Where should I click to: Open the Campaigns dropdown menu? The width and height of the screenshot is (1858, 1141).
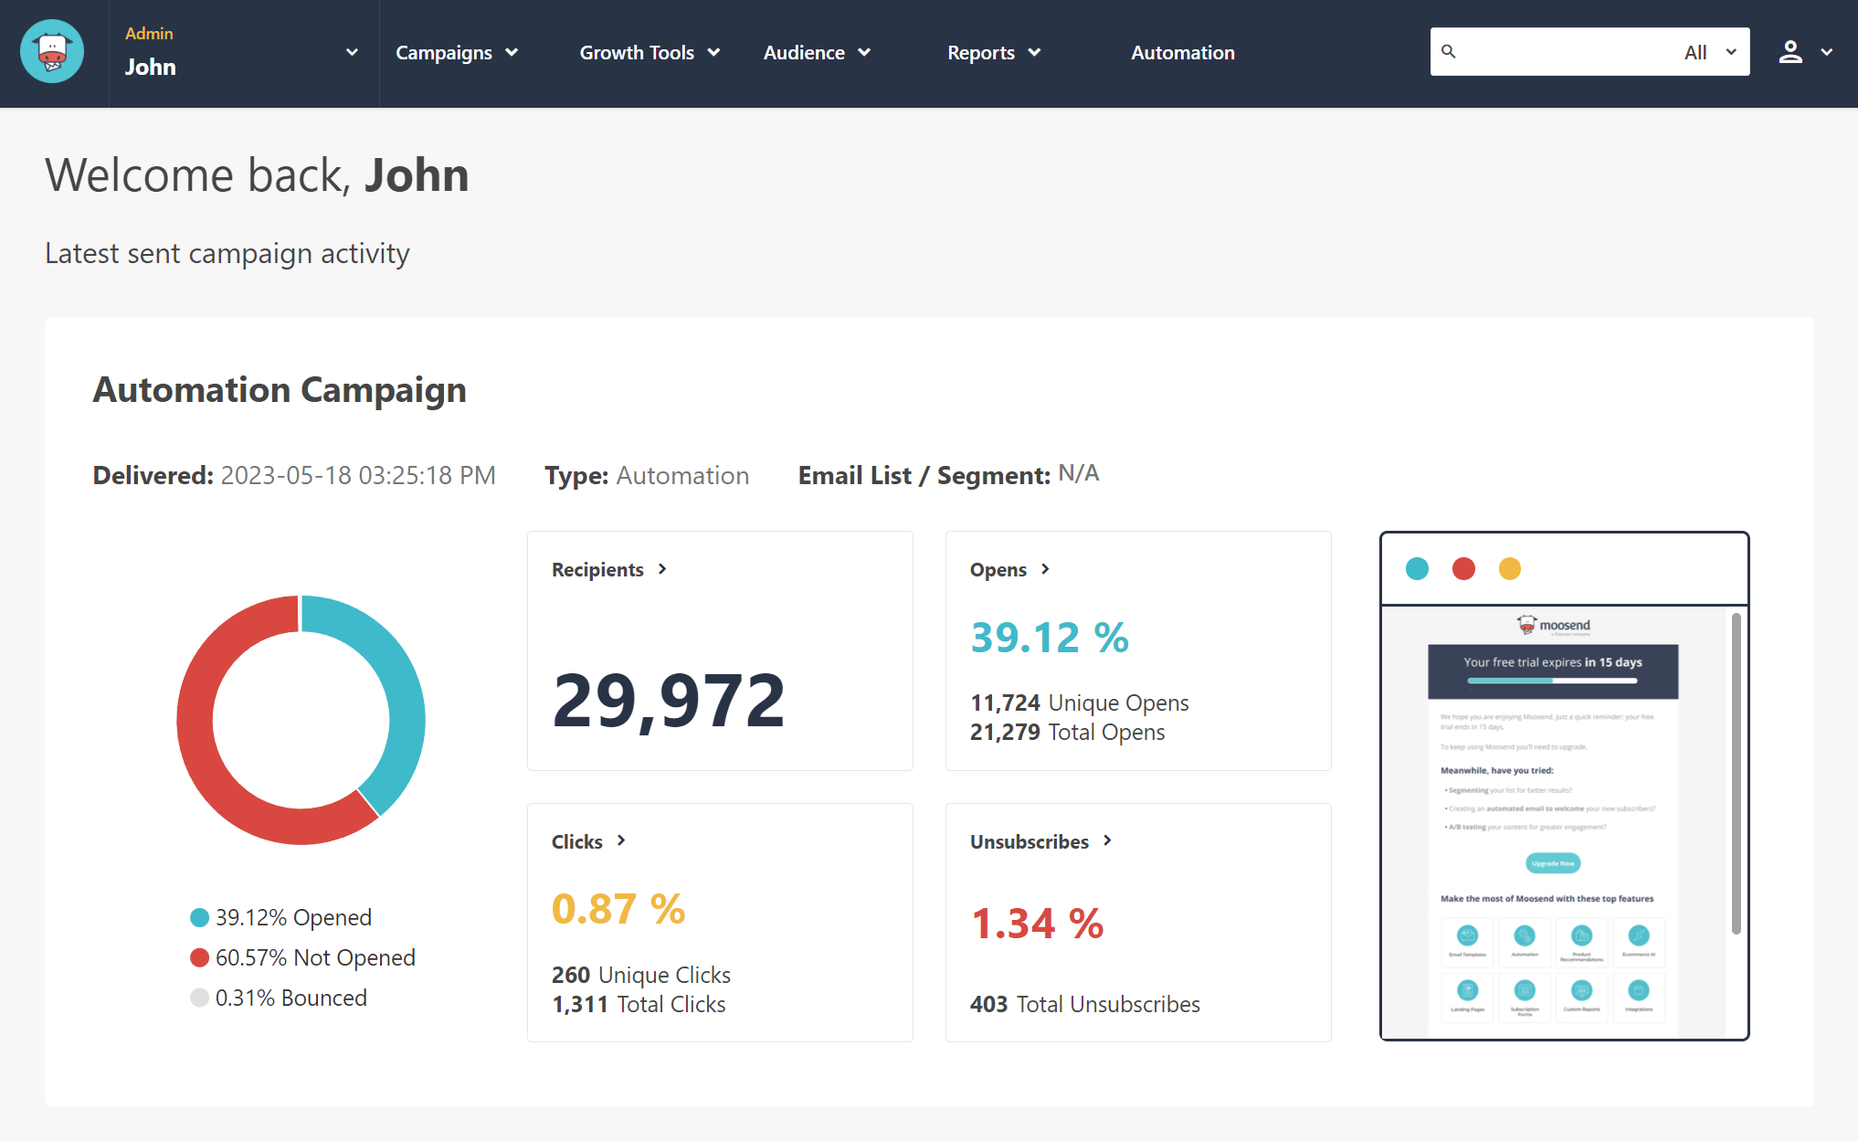click(x=457, y=53)
